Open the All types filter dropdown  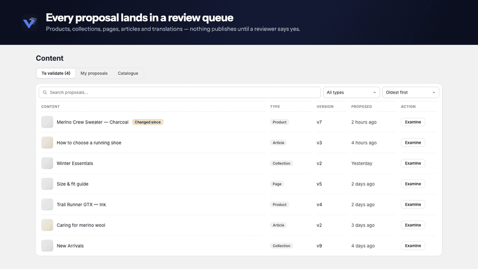coord(352,92)
